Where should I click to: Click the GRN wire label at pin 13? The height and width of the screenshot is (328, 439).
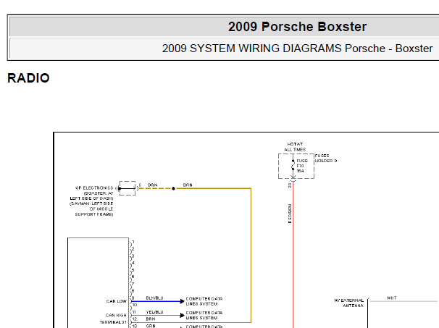pos(151,326)
